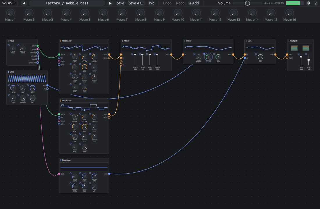Click the Keys gate output port
320x209 pixels.
tap(38, 49)
